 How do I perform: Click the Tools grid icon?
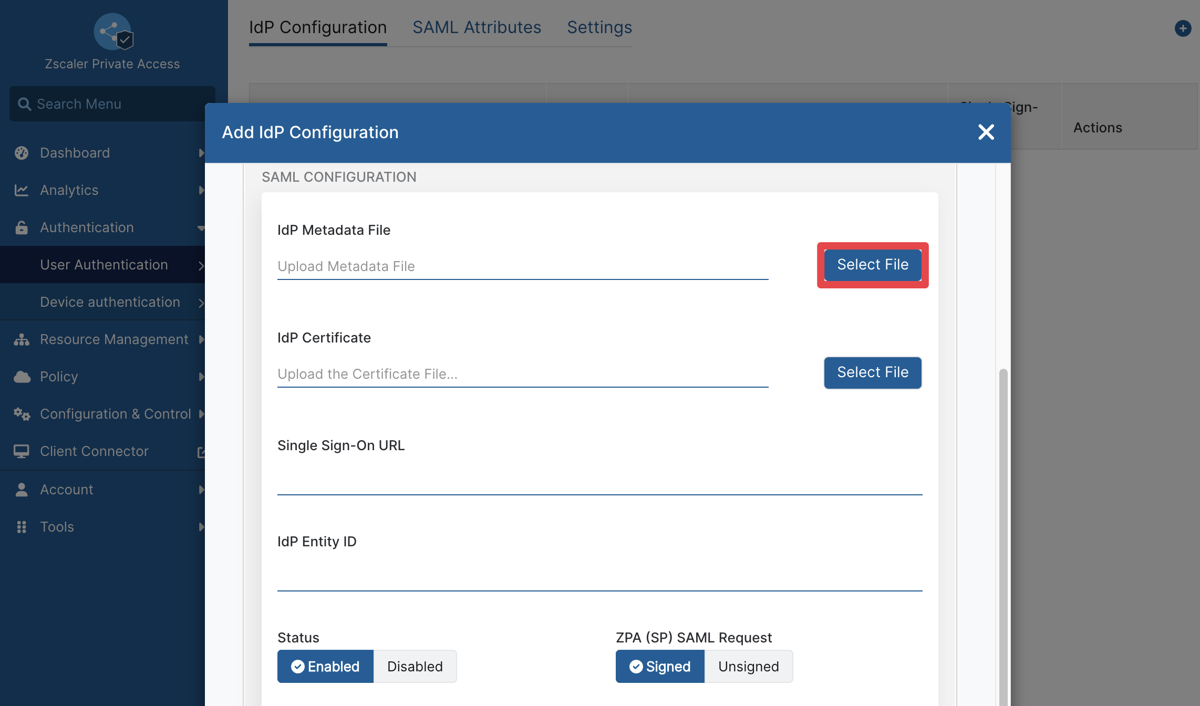(22, 527)
